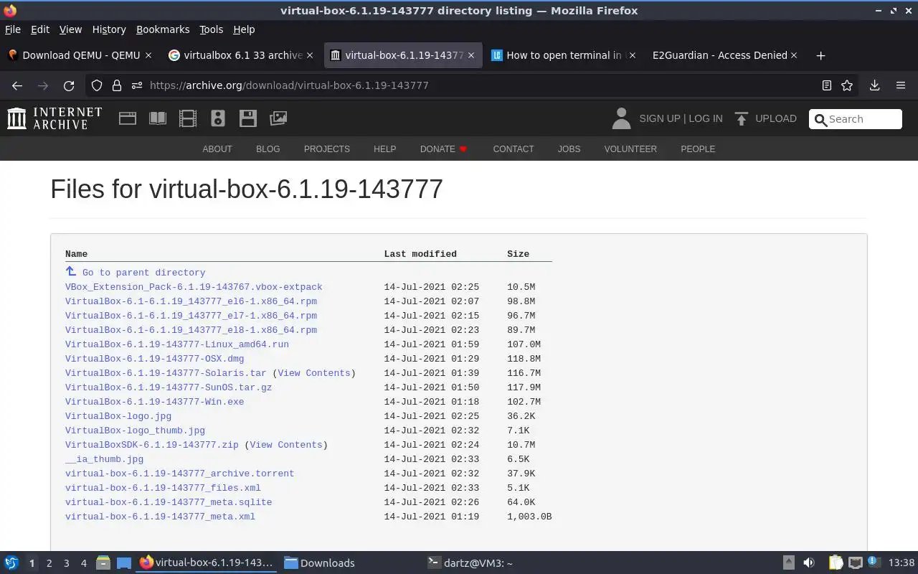
Task: Switch to How to open terminal tab
Action: pos(563,55)
